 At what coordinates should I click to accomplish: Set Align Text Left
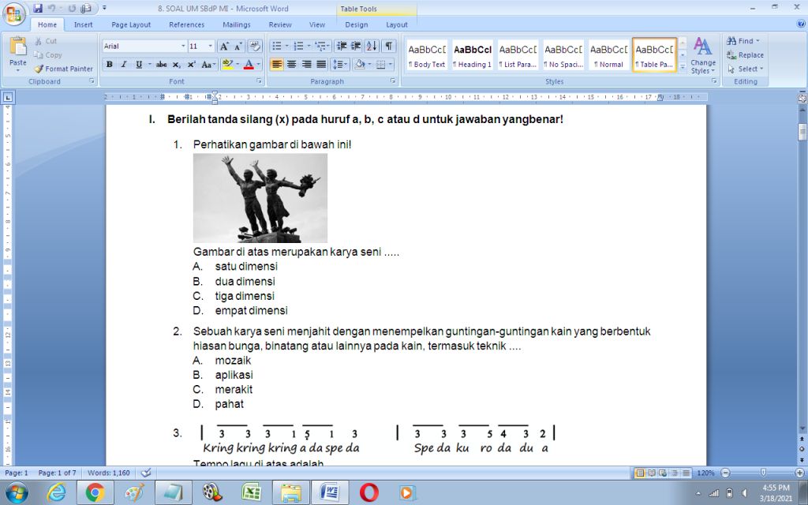[x=277, y=65]
